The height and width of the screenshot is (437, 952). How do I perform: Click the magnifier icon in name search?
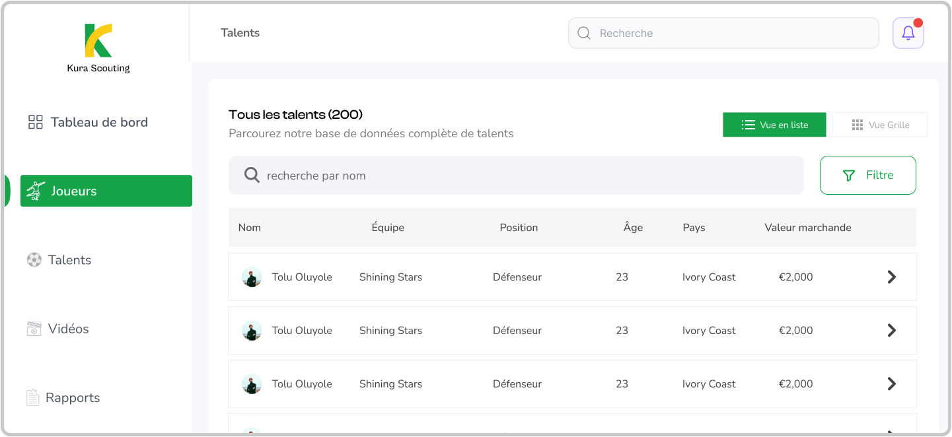(x=252, y=175)
